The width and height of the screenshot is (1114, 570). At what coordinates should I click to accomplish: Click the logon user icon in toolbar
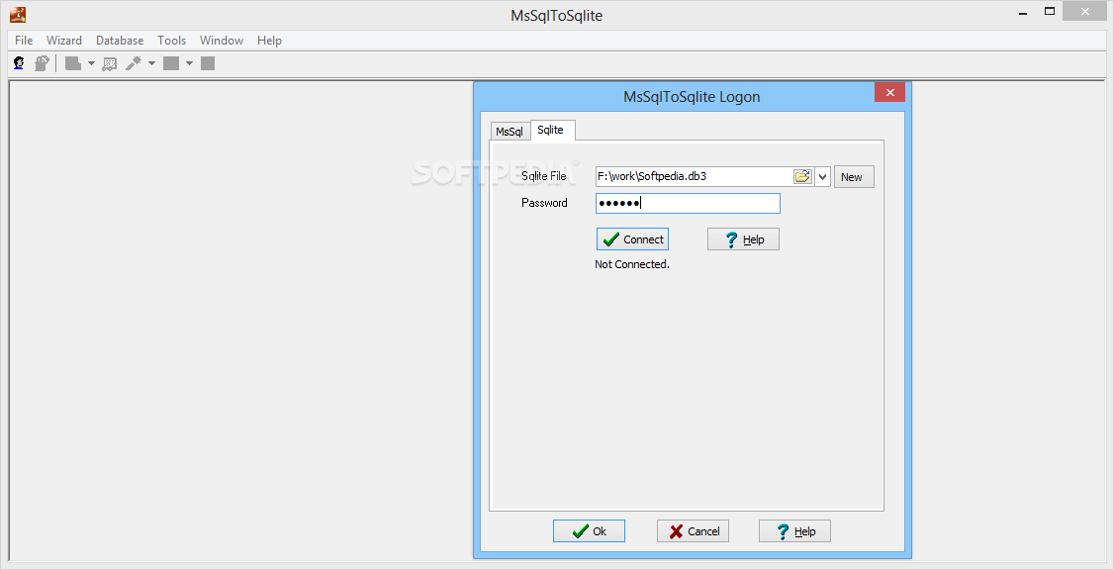point(19,63)
